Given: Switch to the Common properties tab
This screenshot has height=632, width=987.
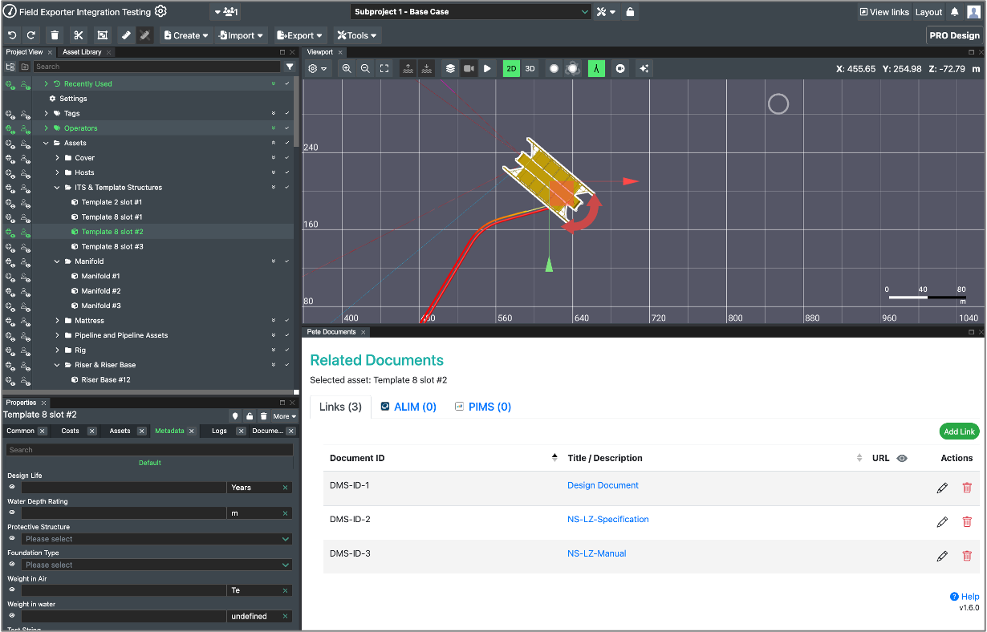Looking at the screenshot, I should coord(21,431).
